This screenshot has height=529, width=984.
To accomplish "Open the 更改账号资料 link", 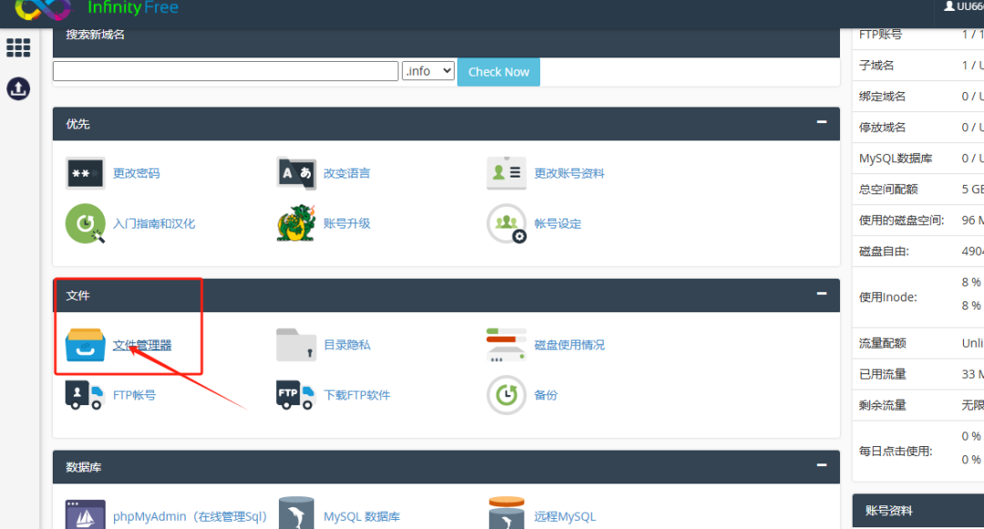I will [x=569, y=173].
